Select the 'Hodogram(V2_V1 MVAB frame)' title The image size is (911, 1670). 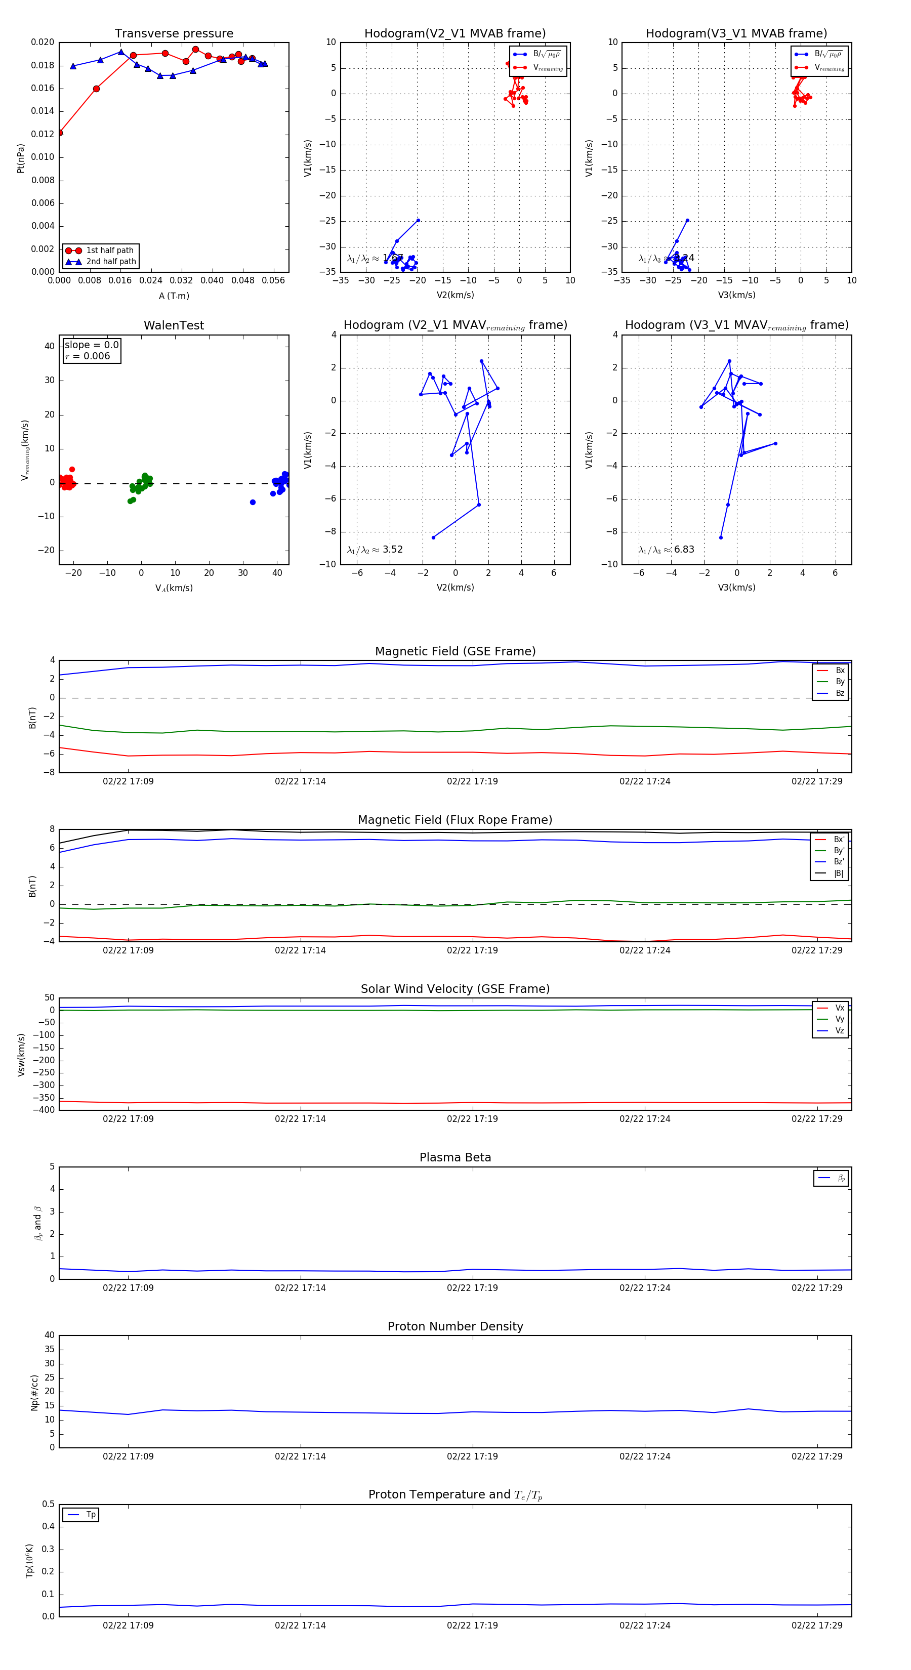(x=455, y=34)
